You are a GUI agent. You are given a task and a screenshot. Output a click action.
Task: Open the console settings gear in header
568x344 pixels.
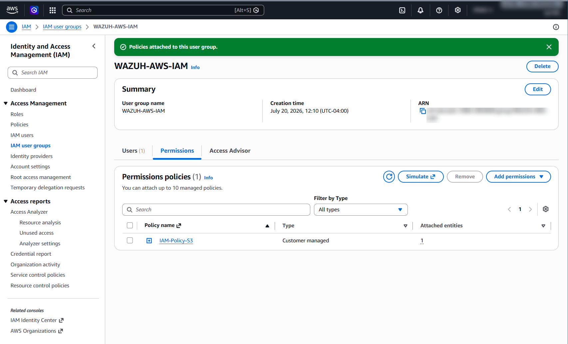click(458, 10)
